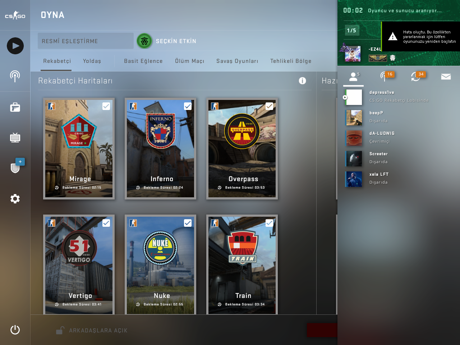Click Inferno card's scrimmage player icon

click(x=133, y=106)
